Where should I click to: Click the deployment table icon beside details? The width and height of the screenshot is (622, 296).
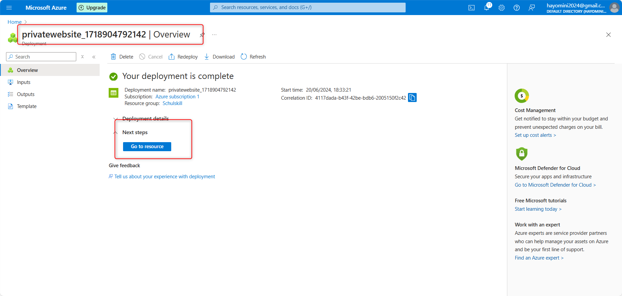point(114,93)
